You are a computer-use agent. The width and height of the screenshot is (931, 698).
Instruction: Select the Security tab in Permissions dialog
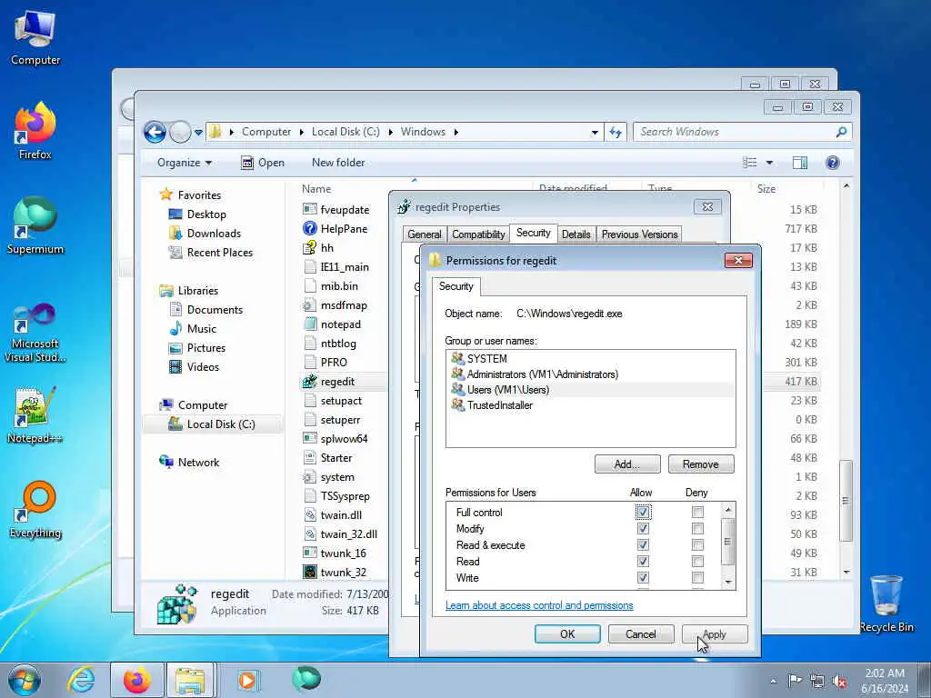pos(456,286)
